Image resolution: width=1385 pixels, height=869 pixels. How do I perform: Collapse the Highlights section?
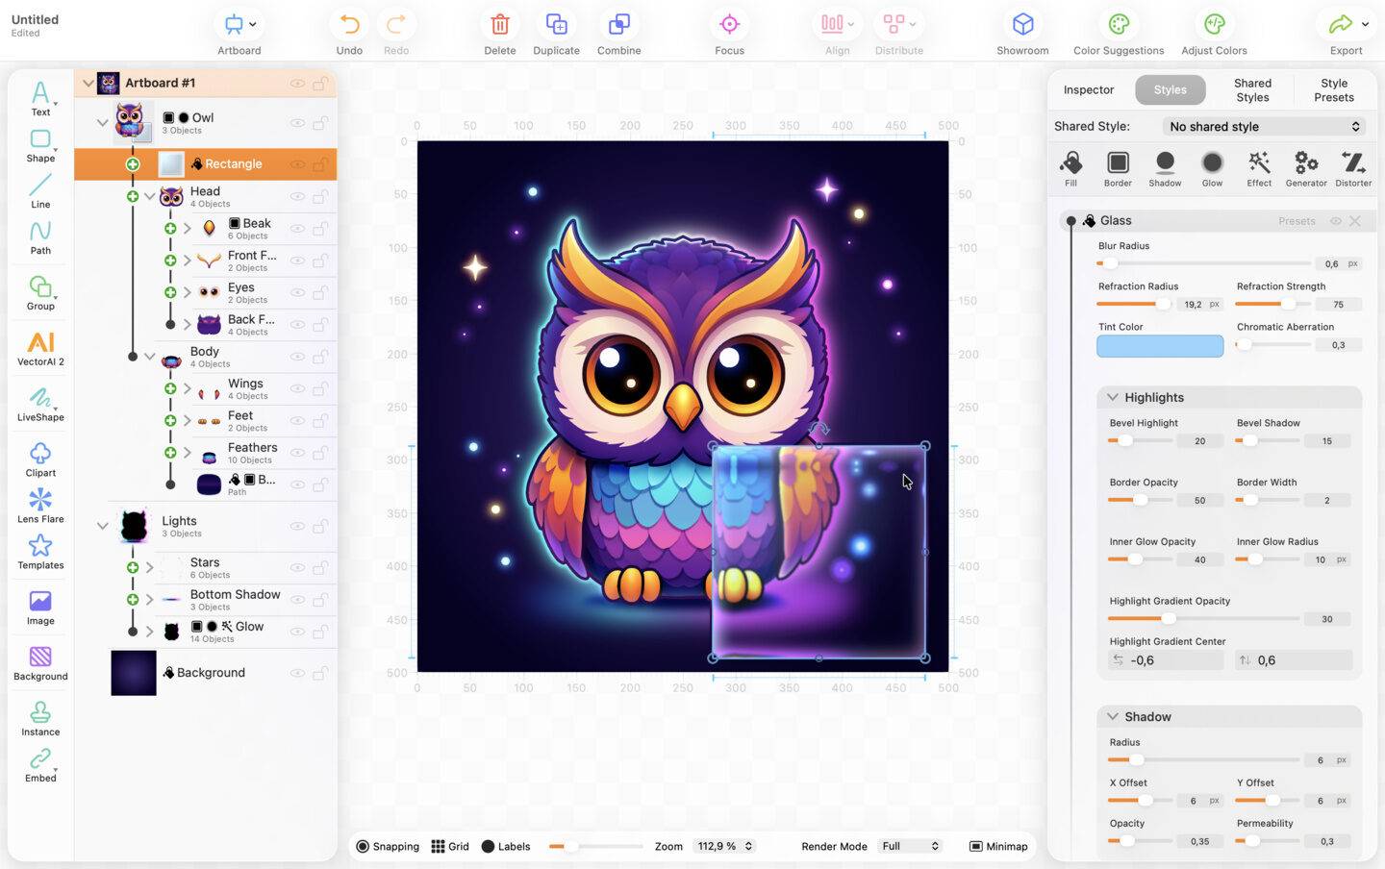point(1113,397)
